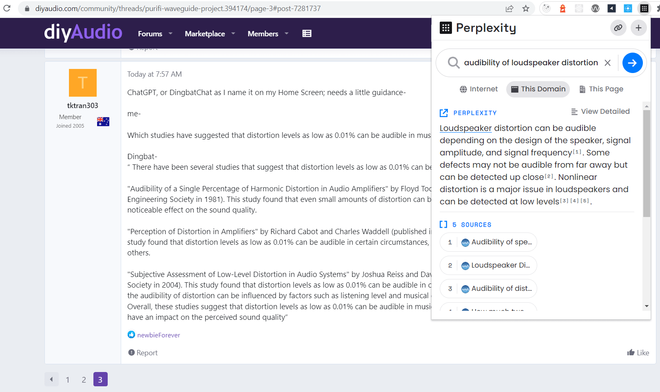Select current thread page 3
The height and width of the screenshot is (392, 660).
pos(100,379)
